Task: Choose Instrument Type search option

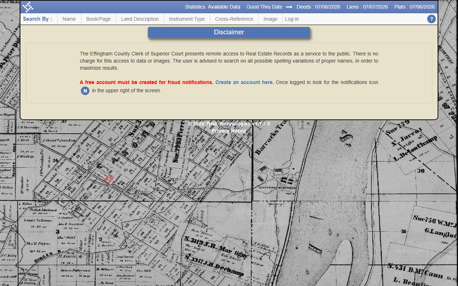Action: click(x=187, y=19)
